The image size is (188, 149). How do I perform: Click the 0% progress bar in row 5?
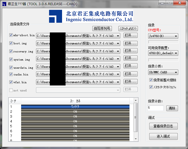(x=75, y=126)
